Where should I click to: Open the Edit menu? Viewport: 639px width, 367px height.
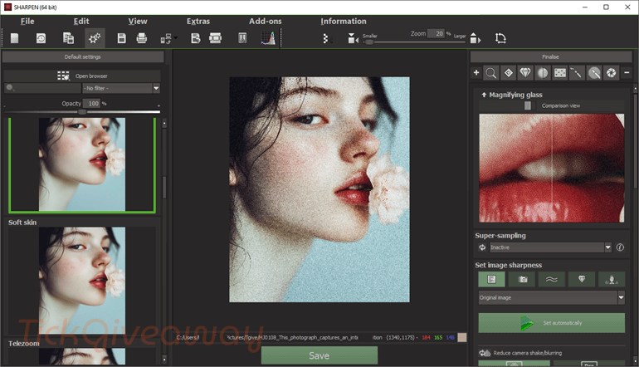pyautogui.click(x=81, y=22)
